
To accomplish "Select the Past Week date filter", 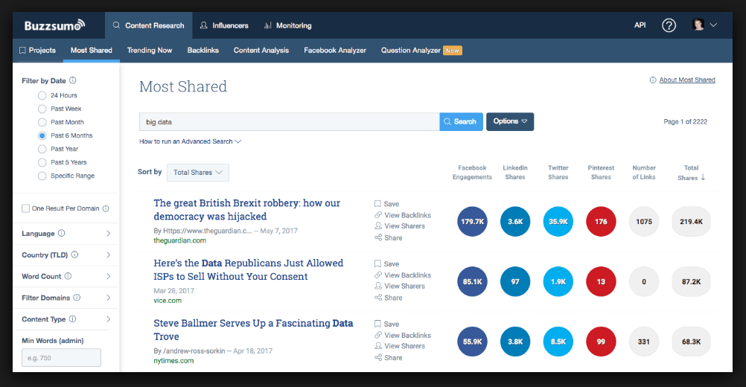I will [42, 109].
